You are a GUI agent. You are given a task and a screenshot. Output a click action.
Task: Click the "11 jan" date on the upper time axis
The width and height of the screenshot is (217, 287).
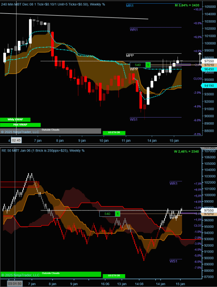(126, 141)
